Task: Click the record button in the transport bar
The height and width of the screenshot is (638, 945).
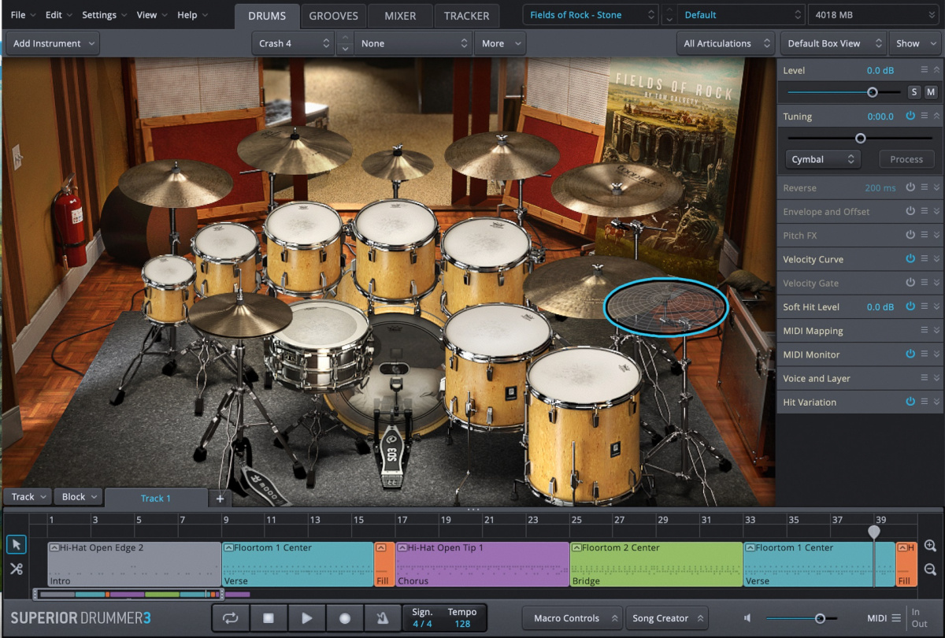Action: click(344, 618)
